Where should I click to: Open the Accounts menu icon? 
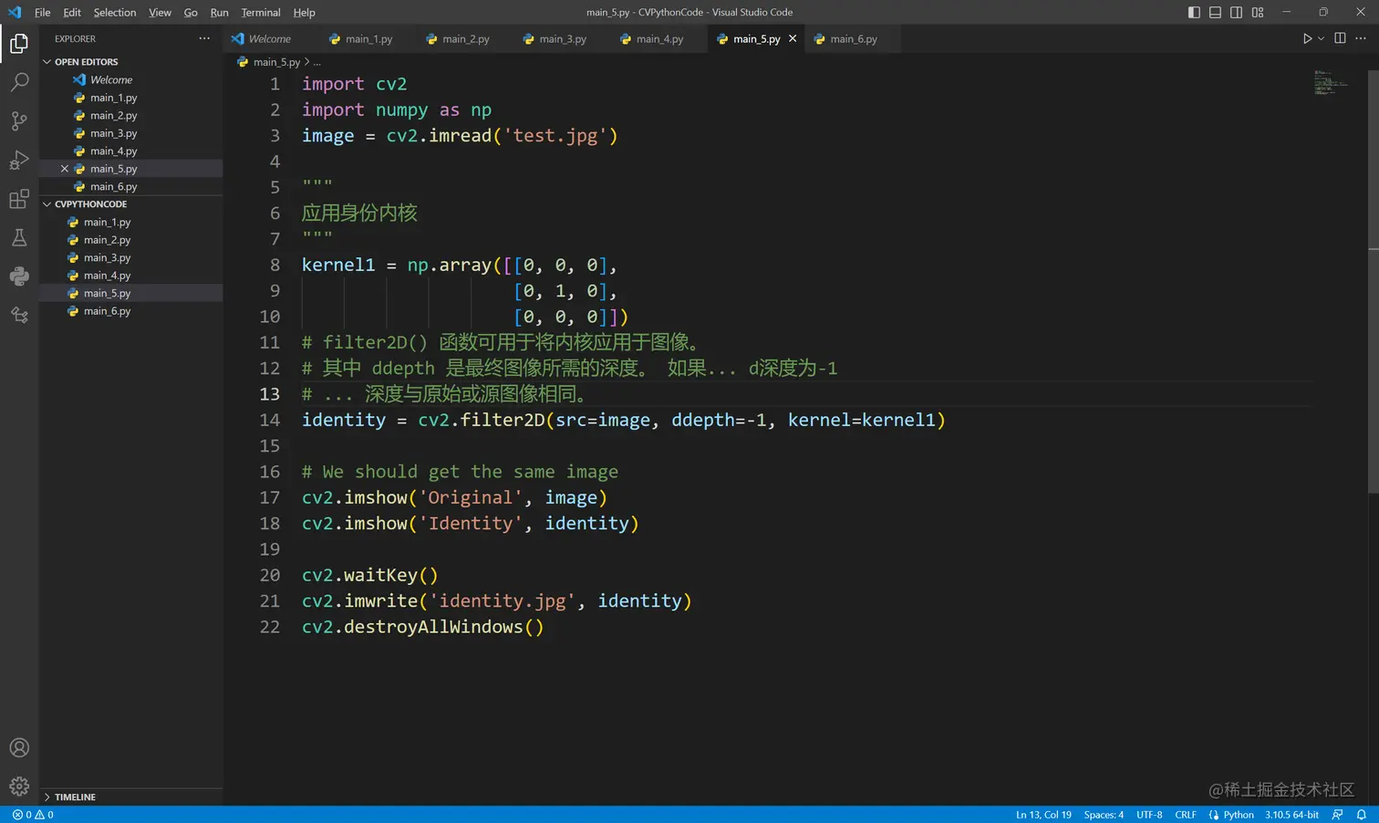tap(19, 748)
